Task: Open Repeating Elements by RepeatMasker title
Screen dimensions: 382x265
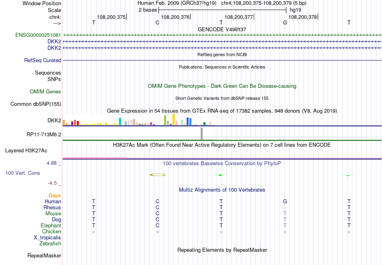Action: [x=222, y=250]
